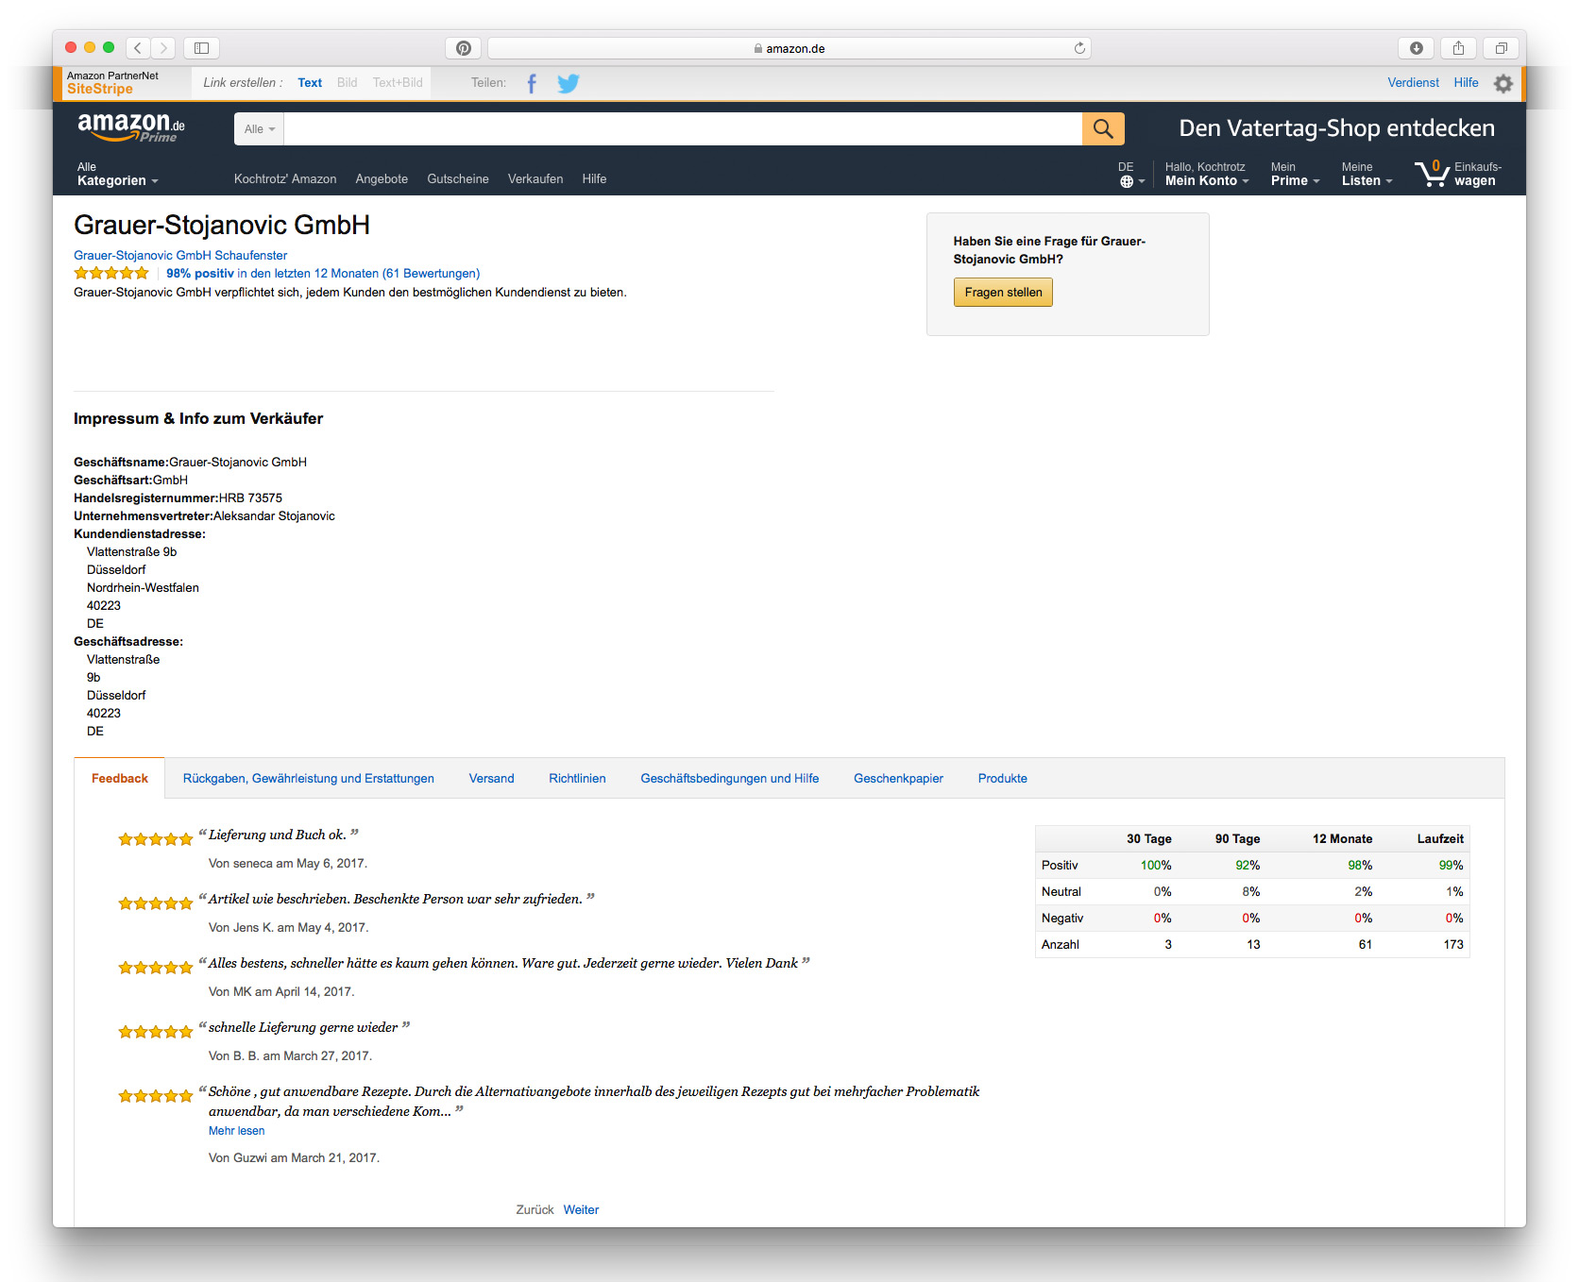
Task: Switch to the Rückgaben, Gewährleistung und Erstattungen tab
Action: [x=309, y=779]
